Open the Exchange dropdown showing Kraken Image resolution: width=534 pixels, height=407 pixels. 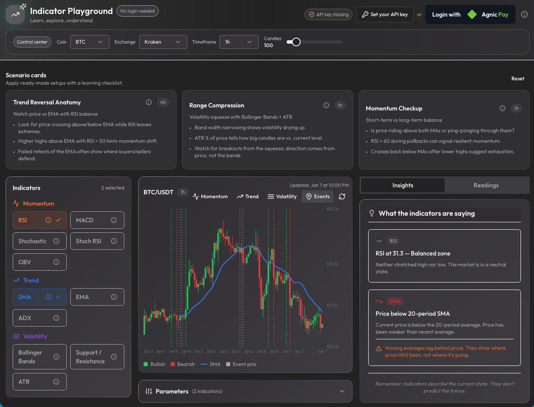(x=163, y=41)
